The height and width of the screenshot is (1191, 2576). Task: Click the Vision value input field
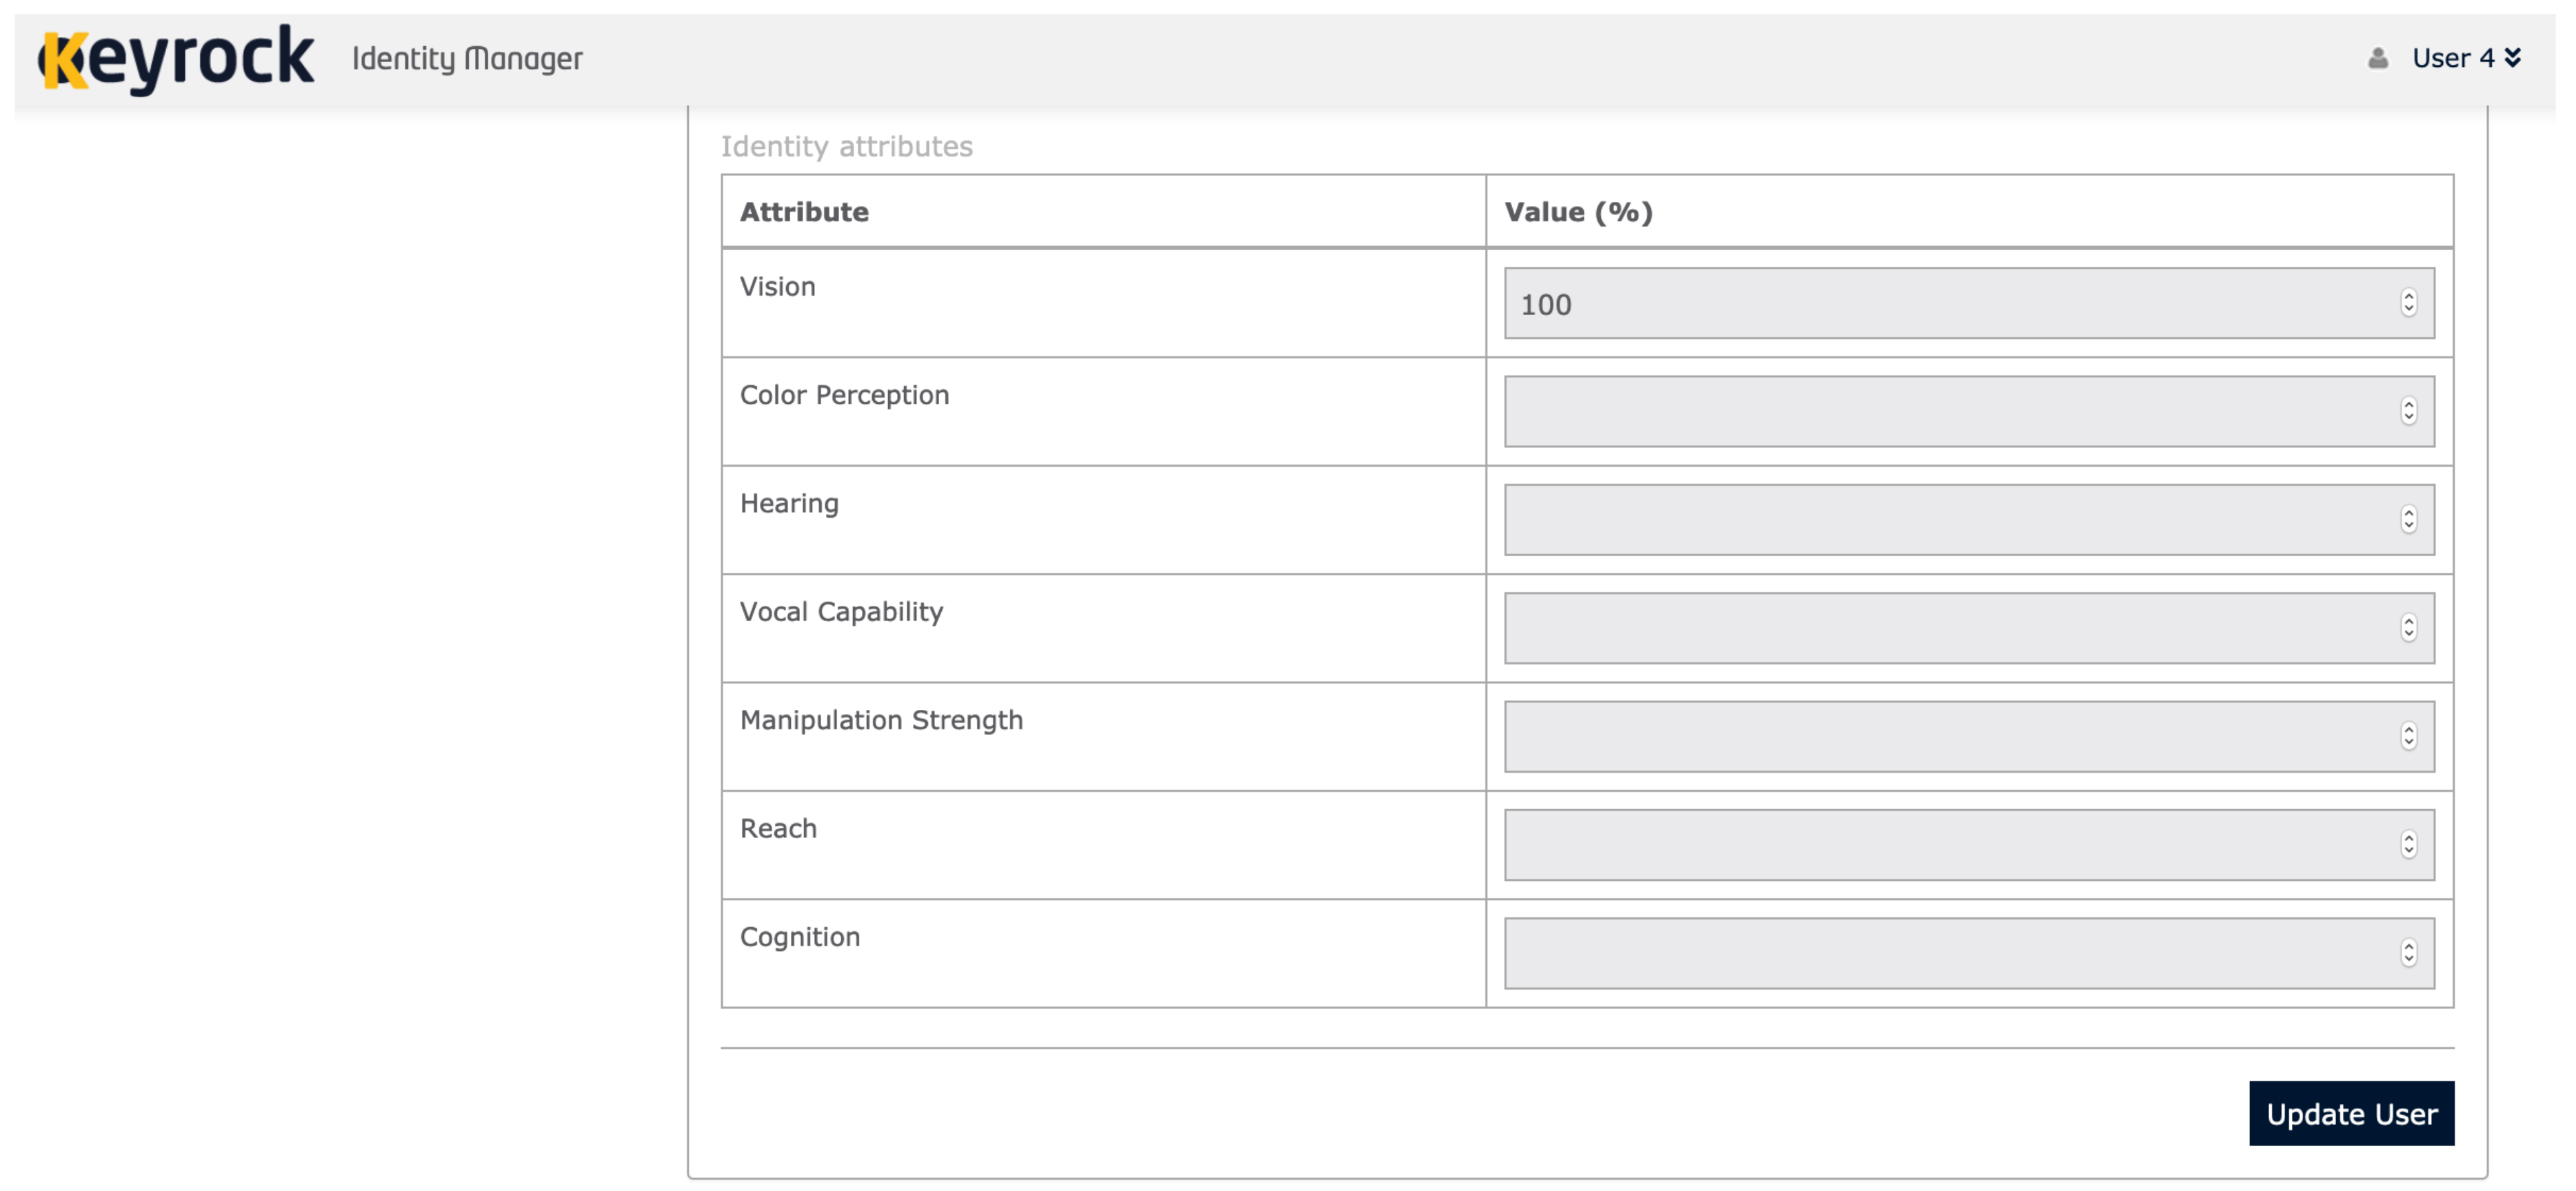click(1950, 303)
